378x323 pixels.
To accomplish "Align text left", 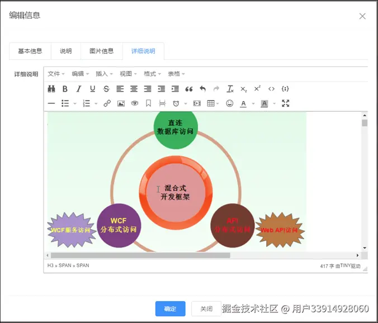I will point(120,89).
